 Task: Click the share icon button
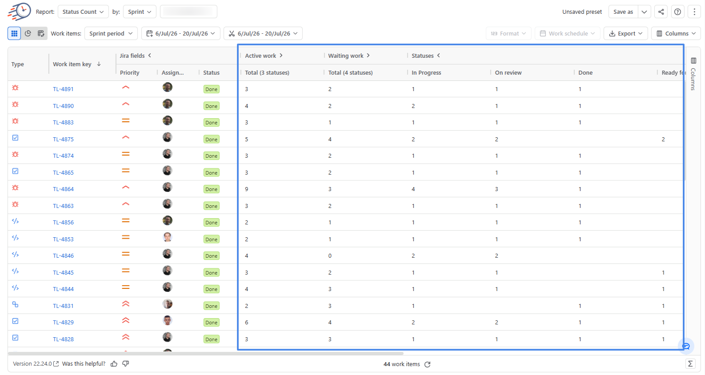(661, 12)
